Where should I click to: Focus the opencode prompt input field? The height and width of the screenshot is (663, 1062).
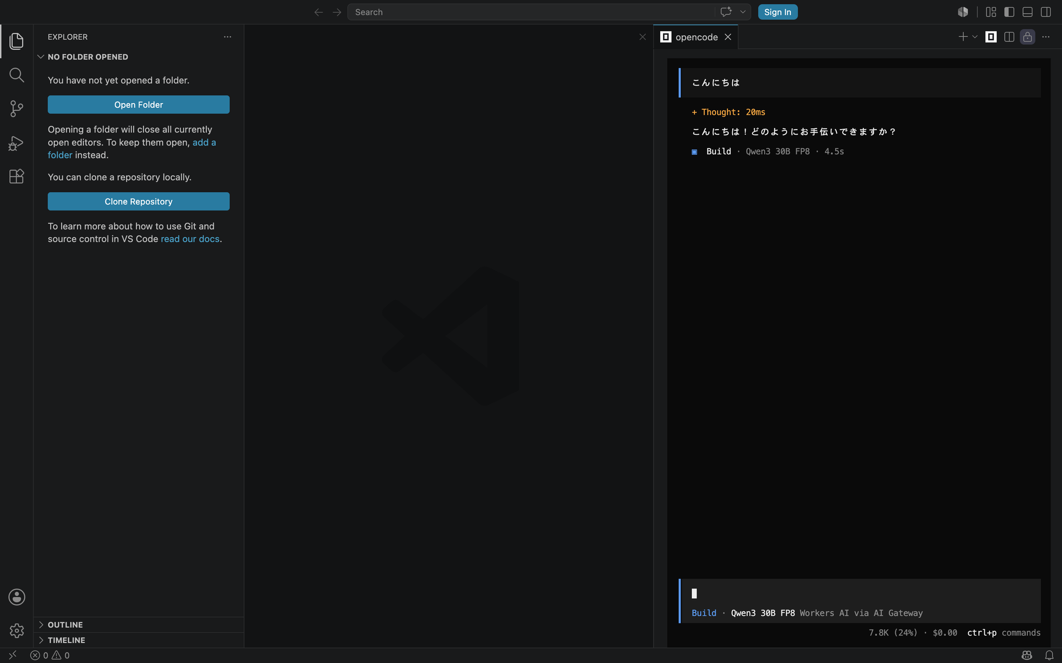(x=860, y=594)
